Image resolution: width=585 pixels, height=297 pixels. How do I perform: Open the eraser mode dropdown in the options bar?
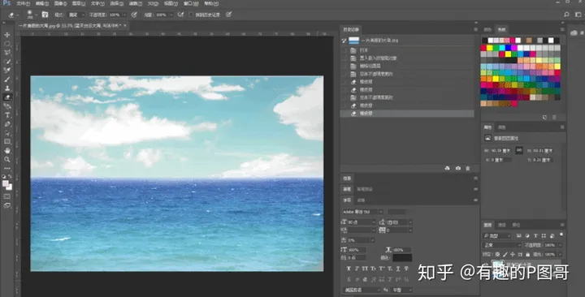pyautogui.click(x=76, y=15)
